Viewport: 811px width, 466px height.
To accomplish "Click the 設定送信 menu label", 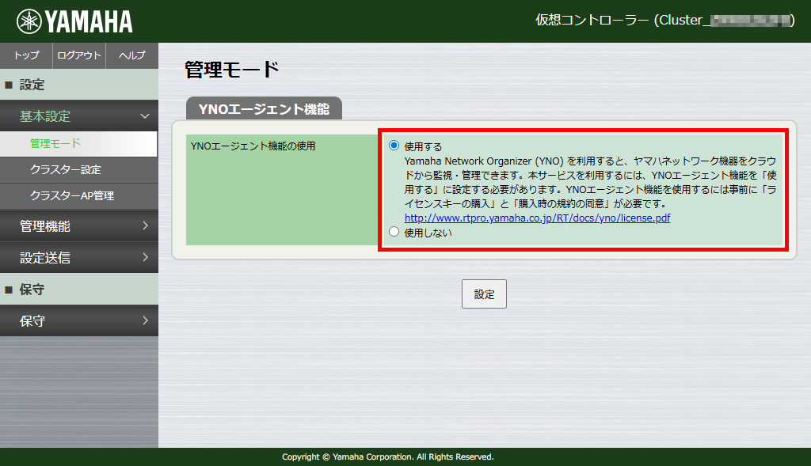I will (45, 257).
